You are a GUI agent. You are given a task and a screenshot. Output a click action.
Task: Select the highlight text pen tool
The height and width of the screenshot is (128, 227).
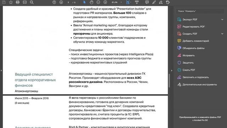154,2
